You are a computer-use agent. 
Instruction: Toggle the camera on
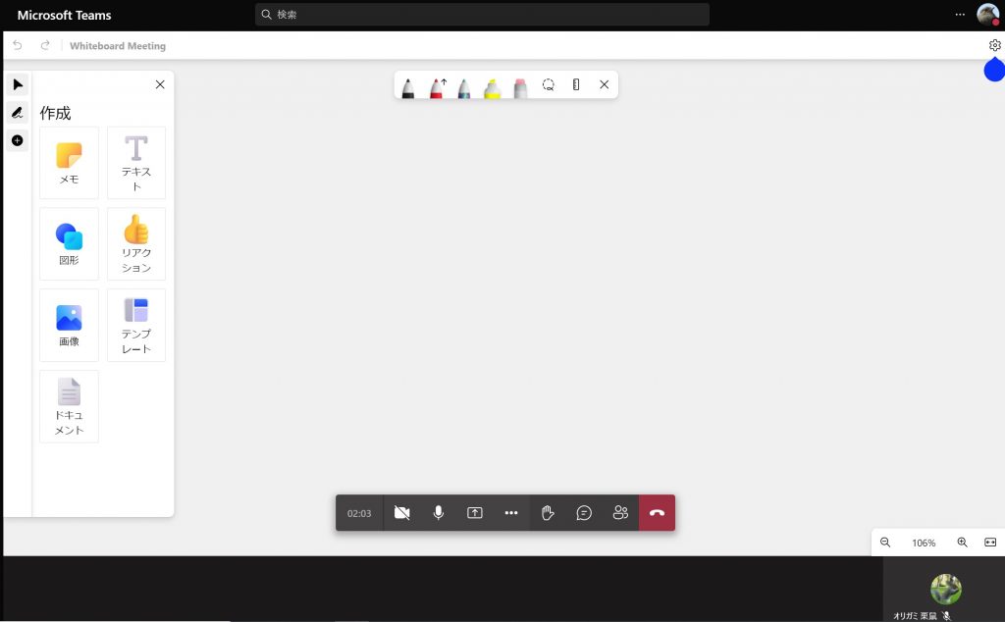point(401,513)
